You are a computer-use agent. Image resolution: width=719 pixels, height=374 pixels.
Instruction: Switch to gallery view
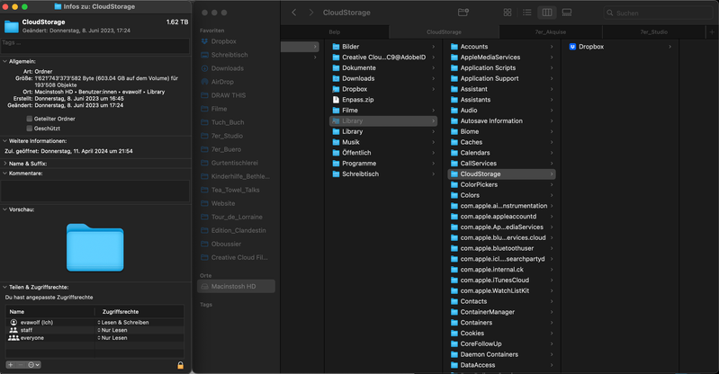point(567,13)
